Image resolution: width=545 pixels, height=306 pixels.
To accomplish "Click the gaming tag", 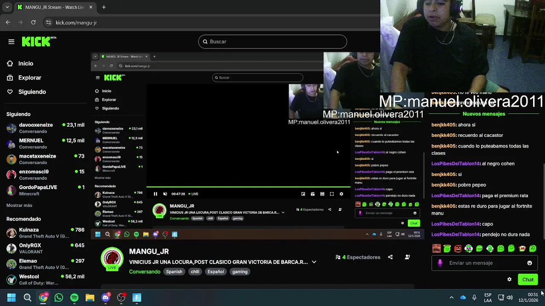I will (x=240, y=272).
